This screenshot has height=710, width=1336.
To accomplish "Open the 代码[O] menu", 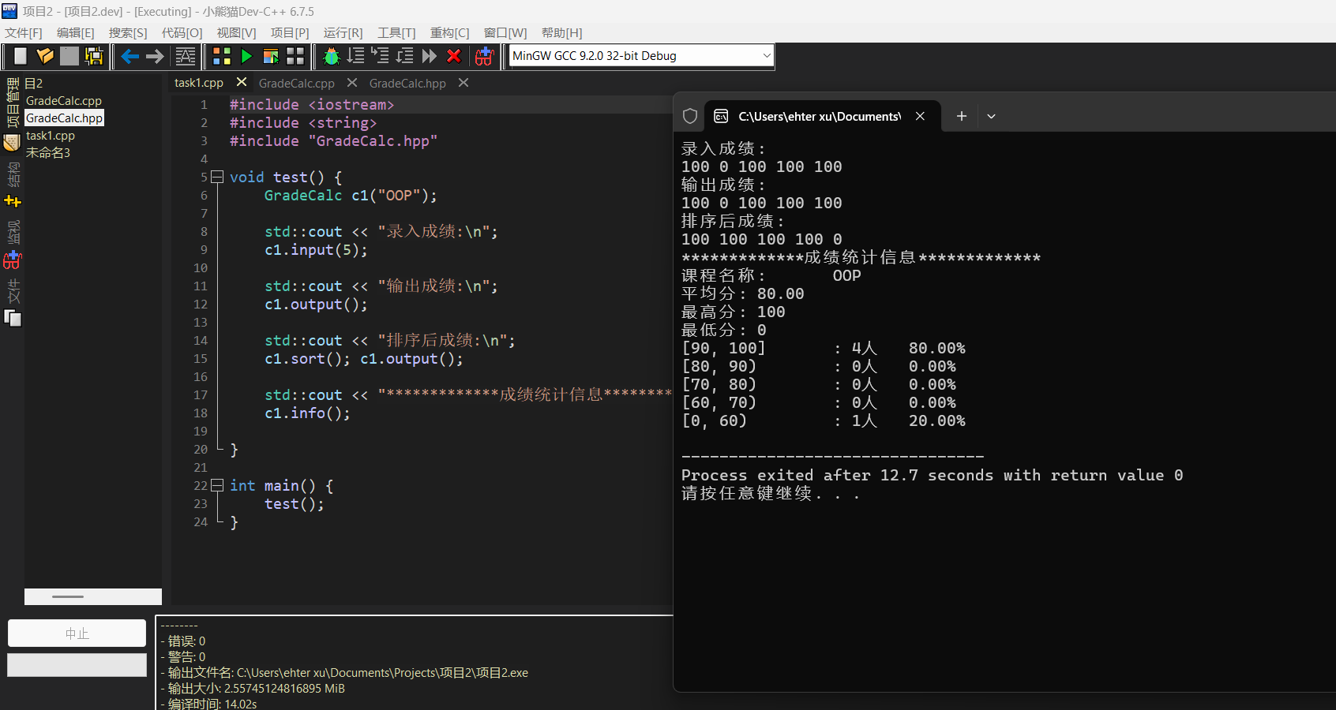I will pos(182,32).
